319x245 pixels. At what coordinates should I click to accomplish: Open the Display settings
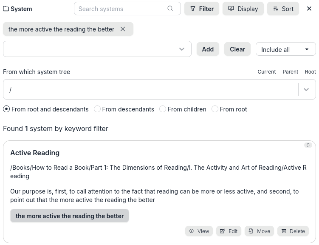[243, 9]
